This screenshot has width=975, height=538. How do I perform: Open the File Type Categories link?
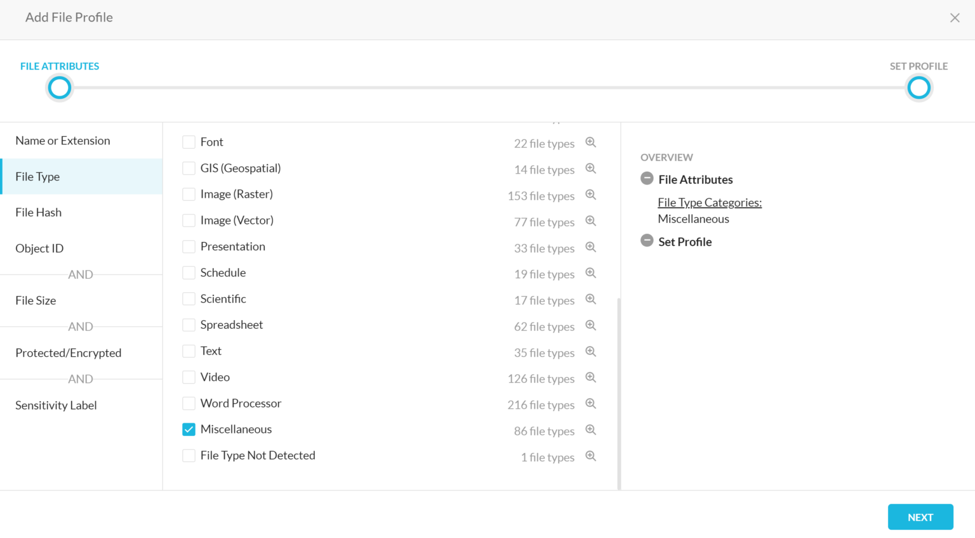point(709,202)
